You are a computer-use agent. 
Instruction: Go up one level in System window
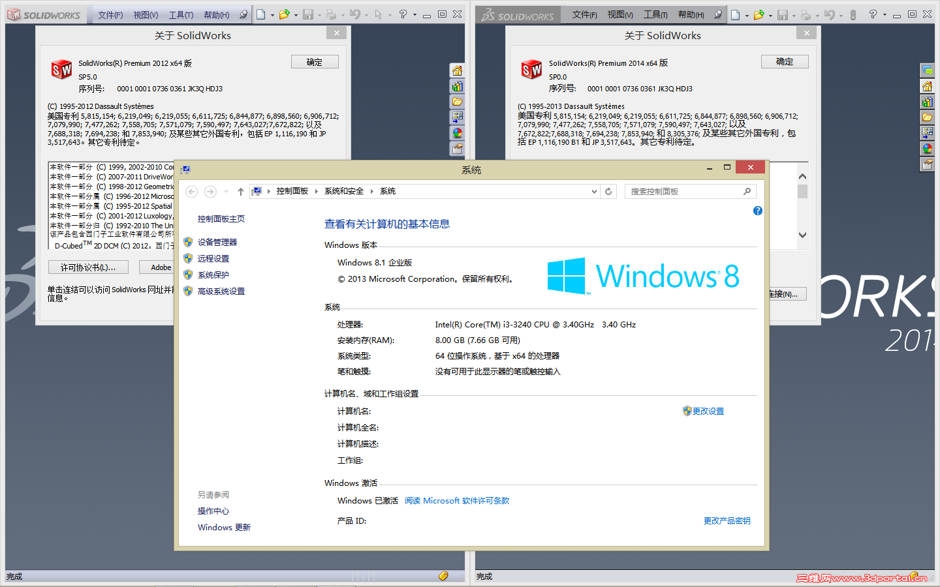241,192
